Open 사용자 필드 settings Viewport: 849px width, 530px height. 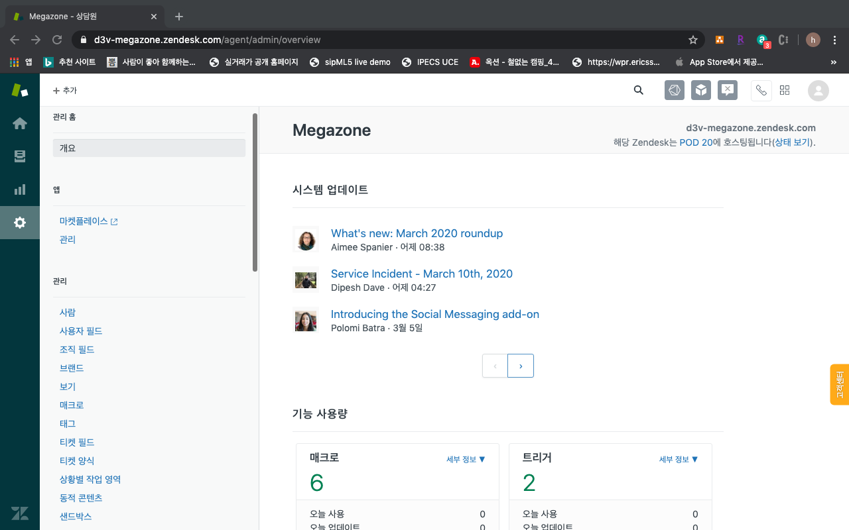81,331
